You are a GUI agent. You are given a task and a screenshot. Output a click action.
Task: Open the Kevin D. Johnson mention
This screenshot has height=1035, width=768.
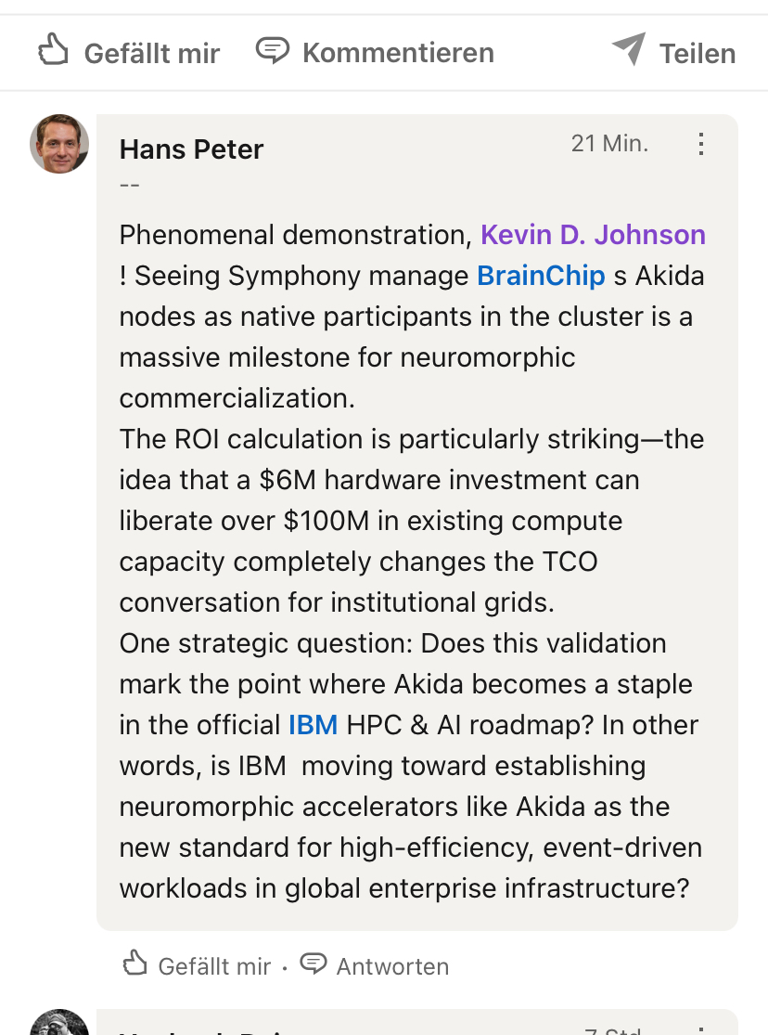click(x=593, y=235)
